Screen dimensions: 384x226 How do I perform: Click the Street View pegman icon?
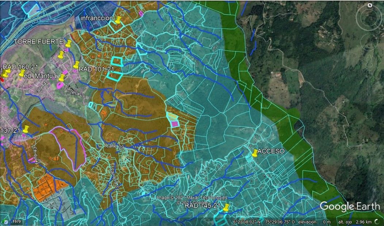[369, 60]
